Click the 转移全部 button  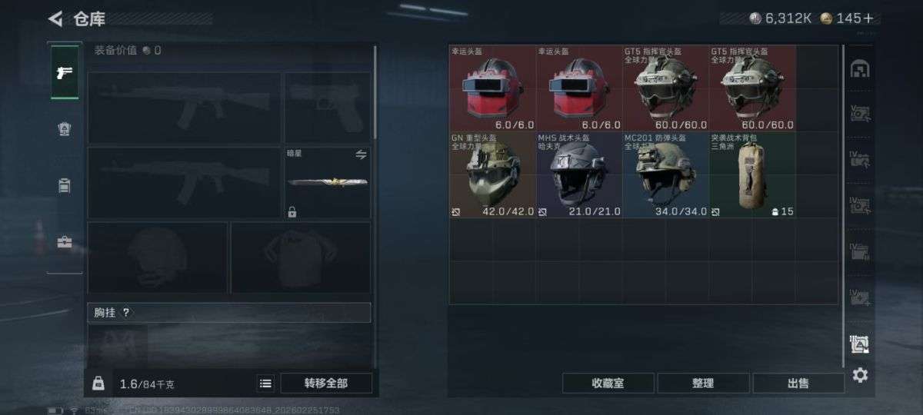(x=326, y=383)
